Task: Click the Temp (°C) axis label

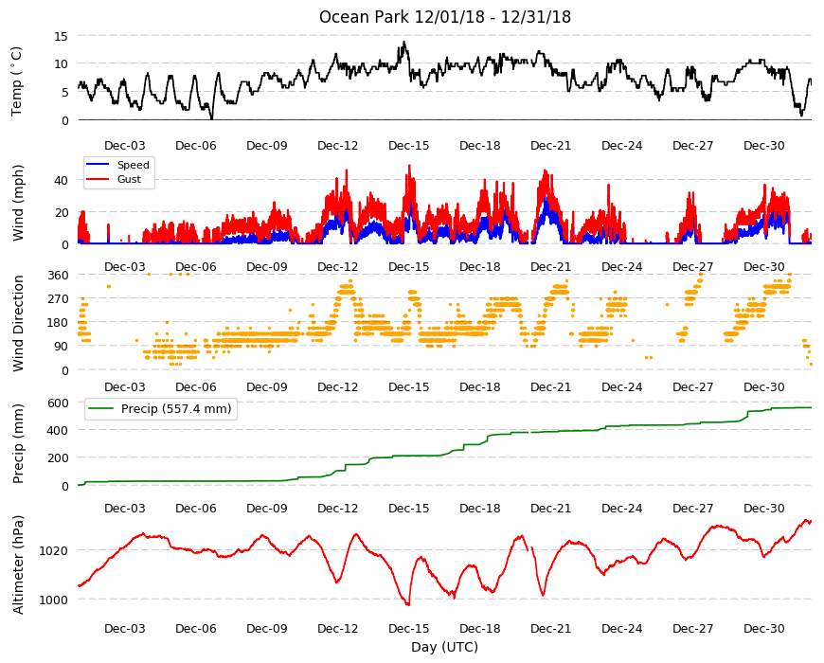Action: tap(17, 81)
